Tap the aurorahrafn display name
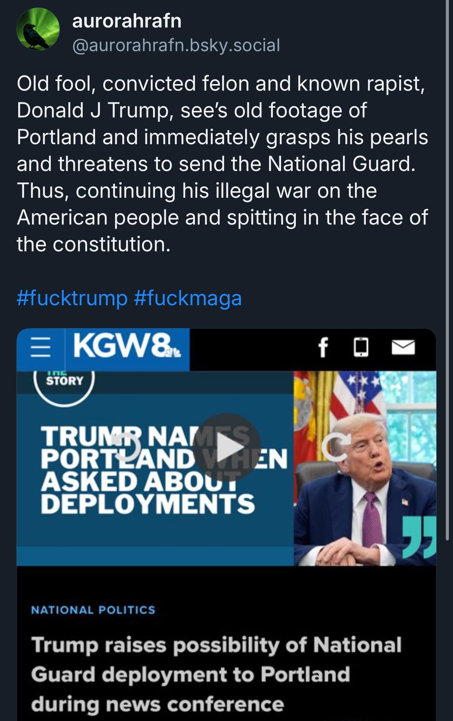Viewport: 453px width, 721px height. (127, 21)
